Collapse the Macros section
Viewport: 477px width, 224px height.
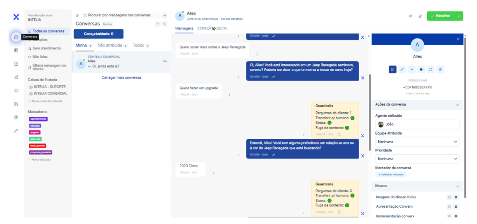click(457, 186)
